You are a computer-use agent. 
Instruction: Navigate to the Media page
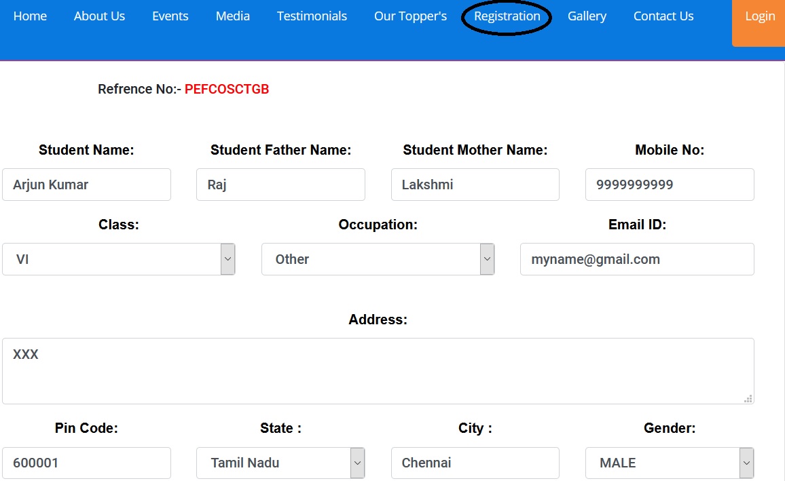pos(233,16)
